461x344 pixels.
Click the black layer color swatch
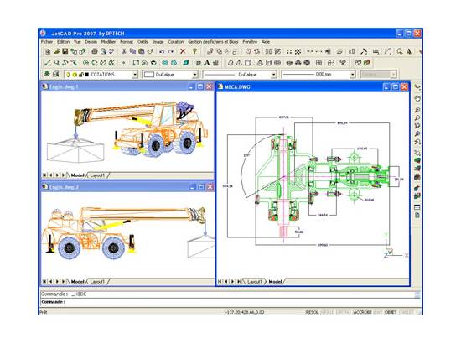click(x=86, y=75)
